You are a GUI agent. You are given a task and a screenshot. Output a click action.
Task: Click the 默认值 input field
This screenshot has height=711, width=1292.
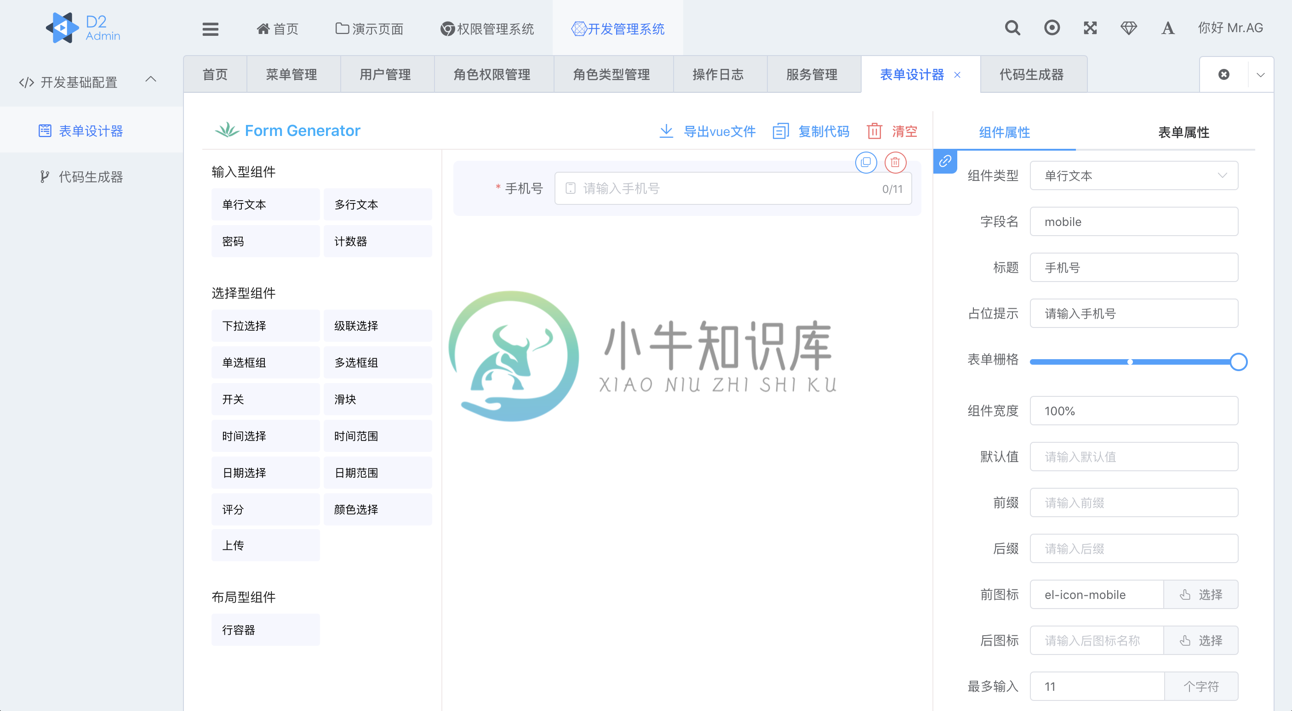pyautogui.click(x=1133, y=457)
